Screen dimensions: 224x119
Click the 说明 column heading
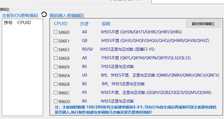[106, 24]
